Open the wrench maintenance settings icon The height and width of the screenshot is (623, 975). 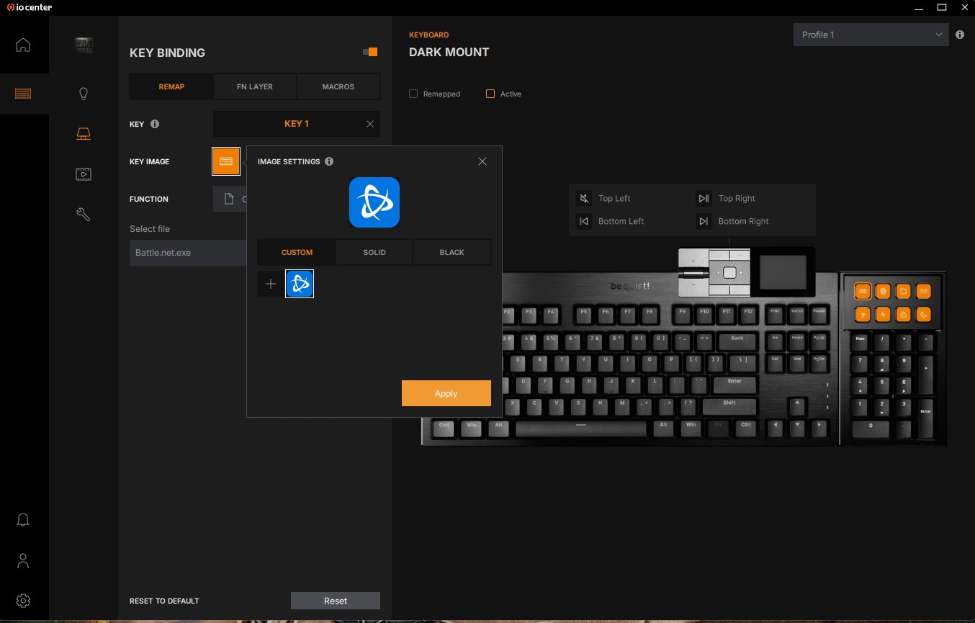tap(84, 214)
